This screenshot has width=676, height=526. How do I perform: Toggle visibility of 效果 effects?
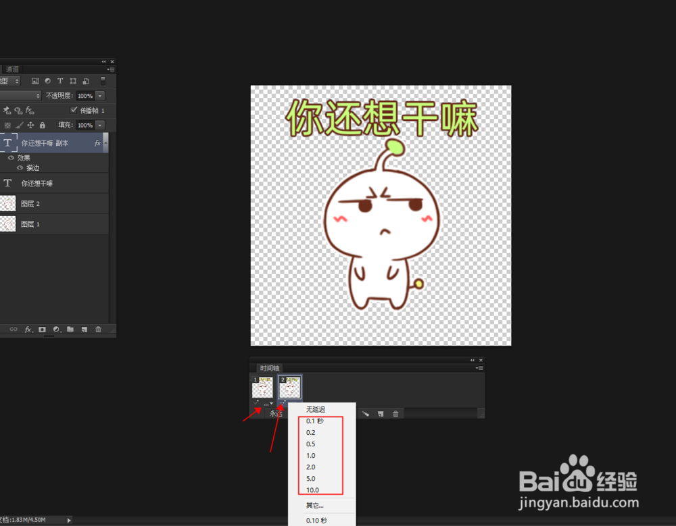11,158
